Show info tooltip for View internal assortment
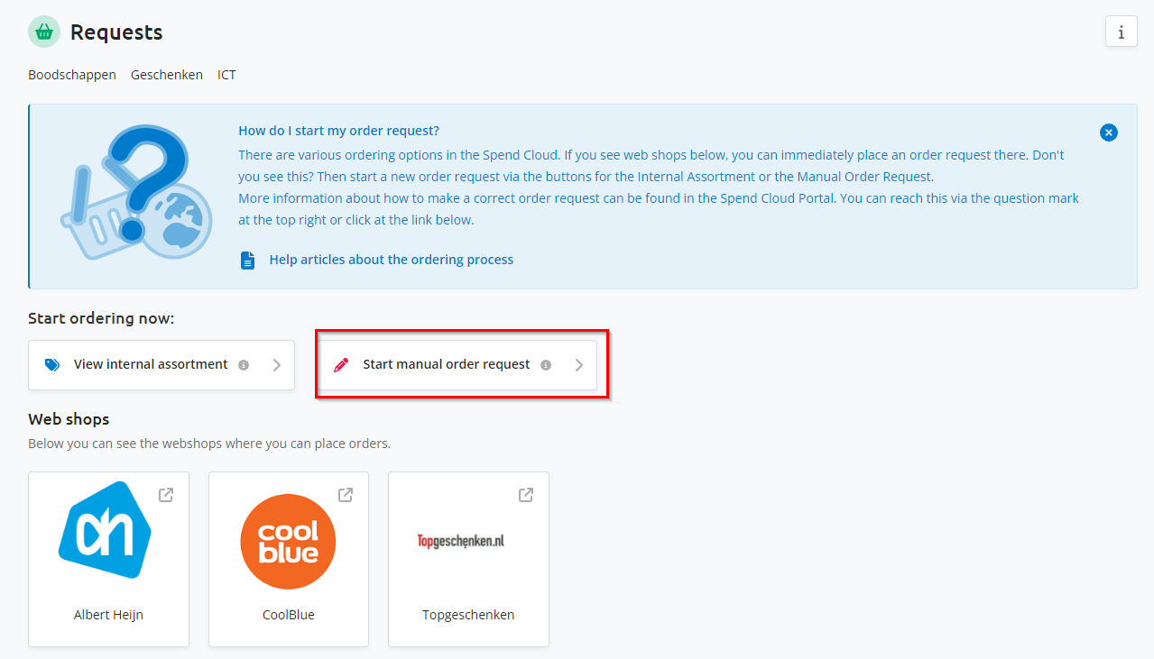The image size is (1154, 659). (x=244, y=365)
